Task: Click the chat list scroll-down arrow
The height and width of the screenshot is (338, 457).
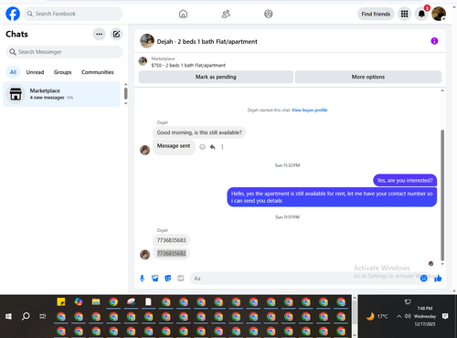Action: click(x=125, y=103)
